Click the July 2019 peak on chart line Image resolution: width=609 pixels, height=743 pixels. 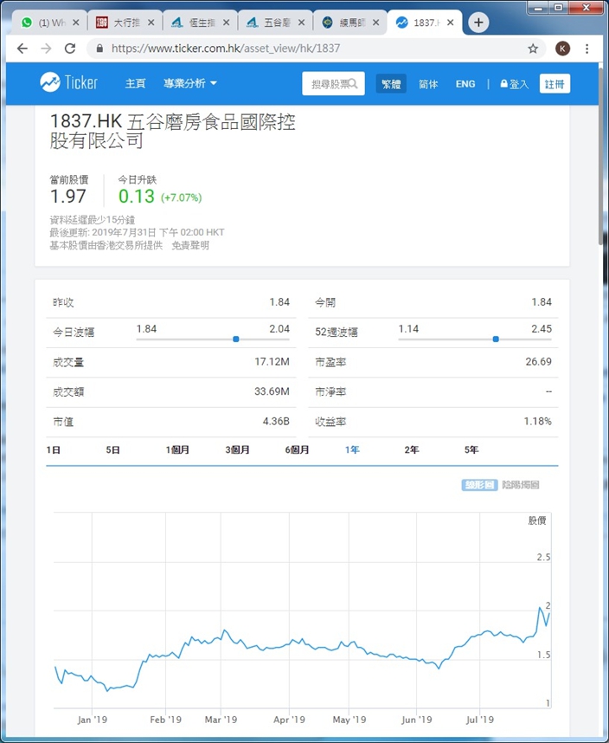pyautogui.click(x=540, y=608)
